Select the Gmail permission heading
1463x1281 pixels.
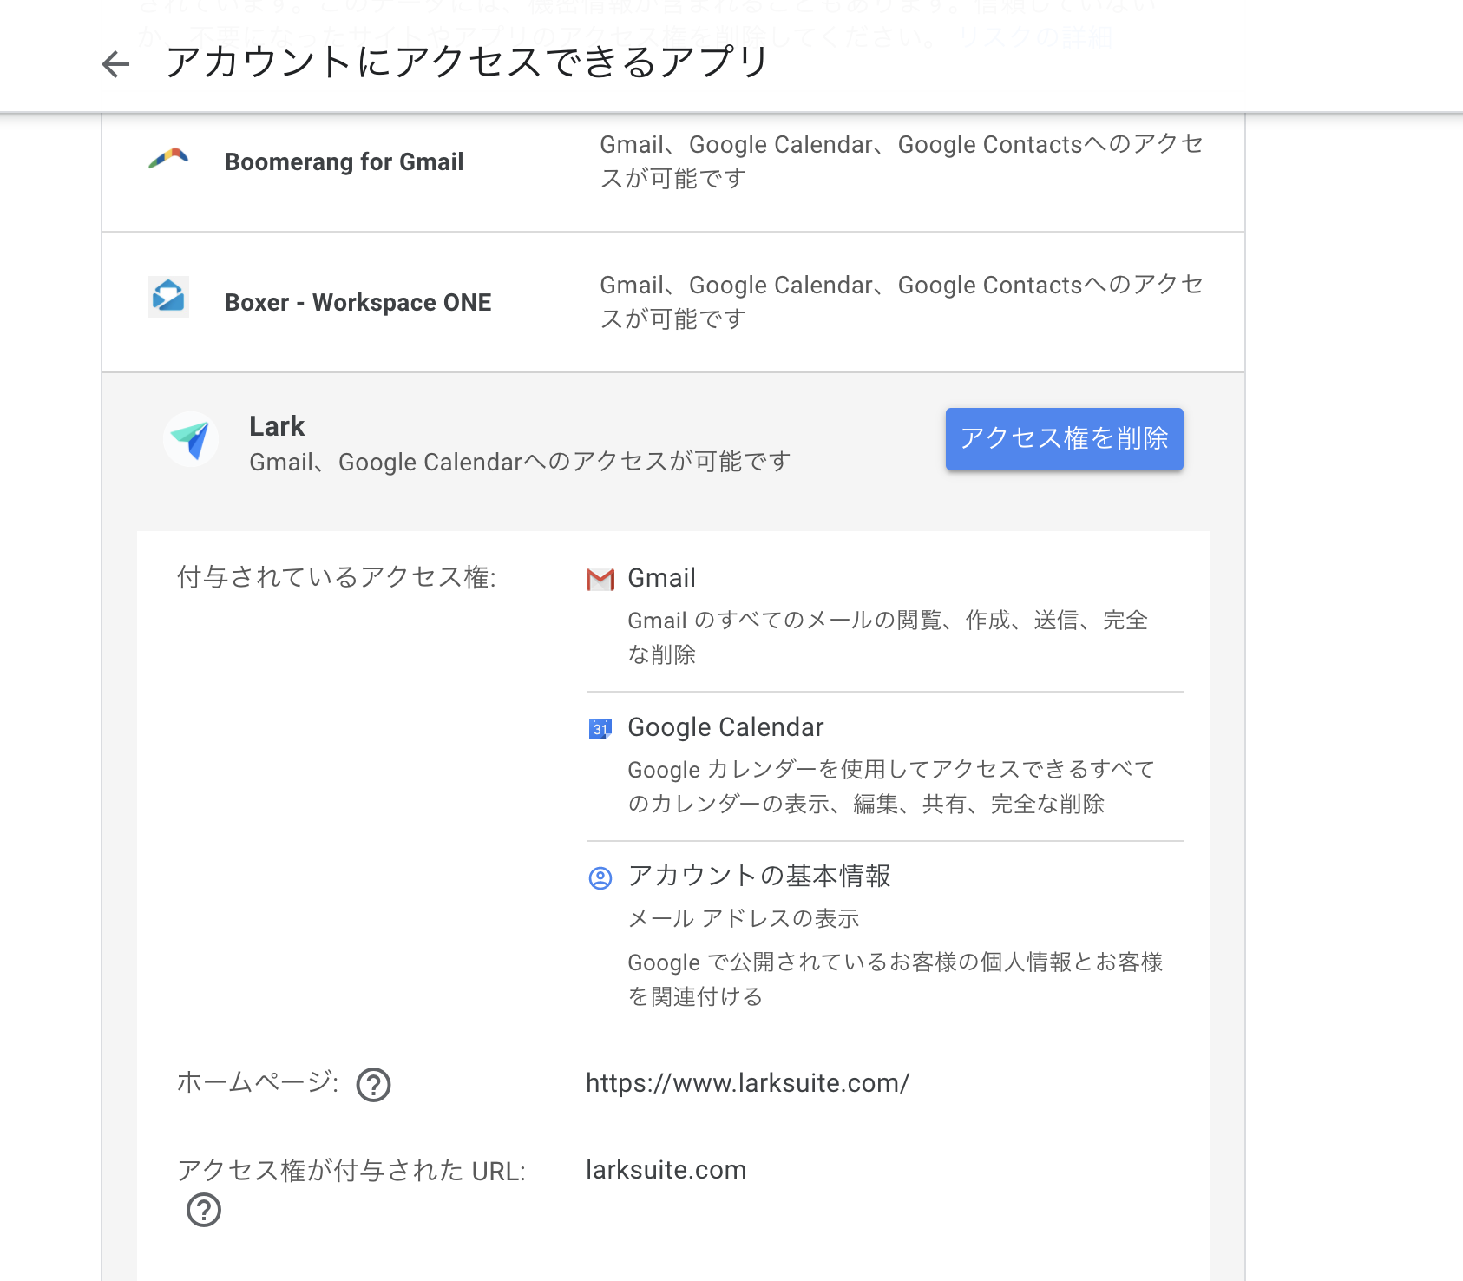click(x=661, y=578)
